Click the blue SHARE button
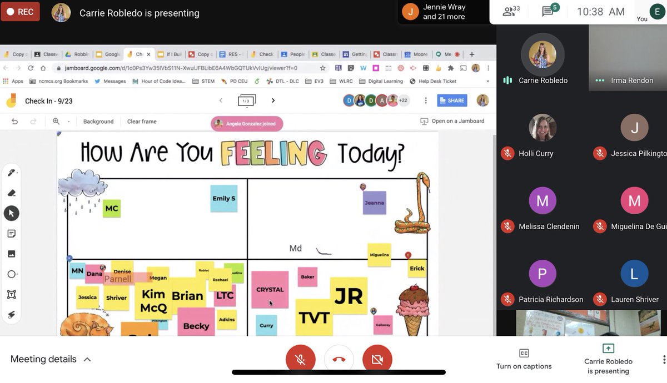The image size is (667, 383). click(452, 100)
